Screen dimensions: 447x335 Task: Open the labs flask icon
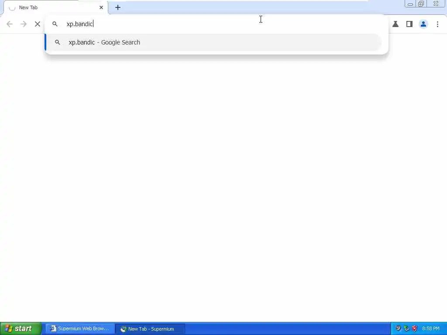point(395,24)
